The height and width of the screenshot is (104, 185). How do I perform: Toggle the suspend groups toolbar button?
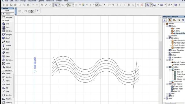point(97,5)
